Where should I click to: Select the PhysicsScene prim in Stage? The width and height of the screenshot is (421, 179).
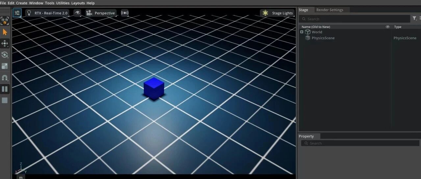[323, 38]
